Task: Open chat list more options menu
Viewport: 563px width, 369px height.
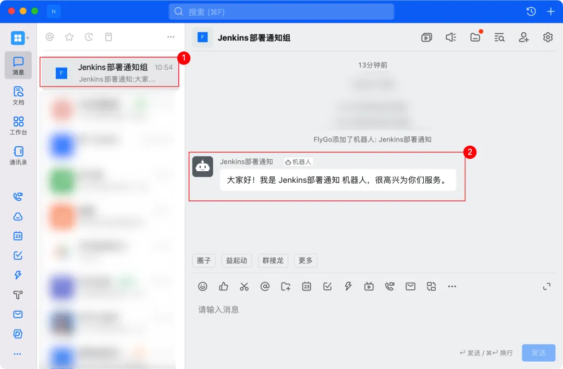Action: [171, 37]
